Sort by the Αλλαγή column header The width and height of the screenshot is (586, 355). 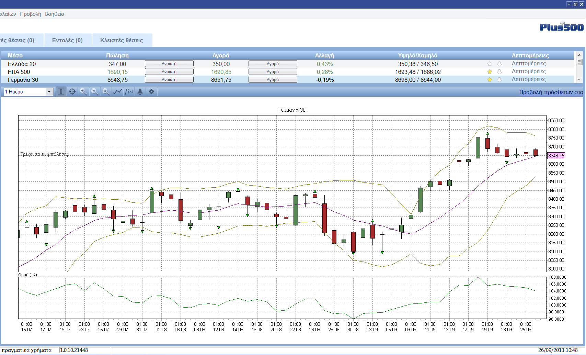(x=324, y=55)
